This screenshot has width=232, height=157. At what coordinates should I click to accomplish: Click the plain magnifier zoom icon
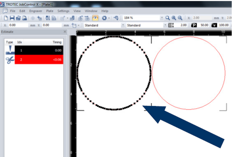[168, 18]
